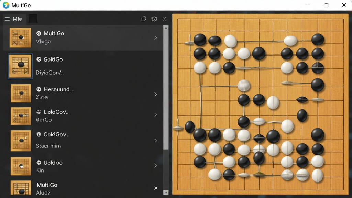Click the round icon beside MultiGo Mluga
The image size is (352, 198).
coord(39,33)
